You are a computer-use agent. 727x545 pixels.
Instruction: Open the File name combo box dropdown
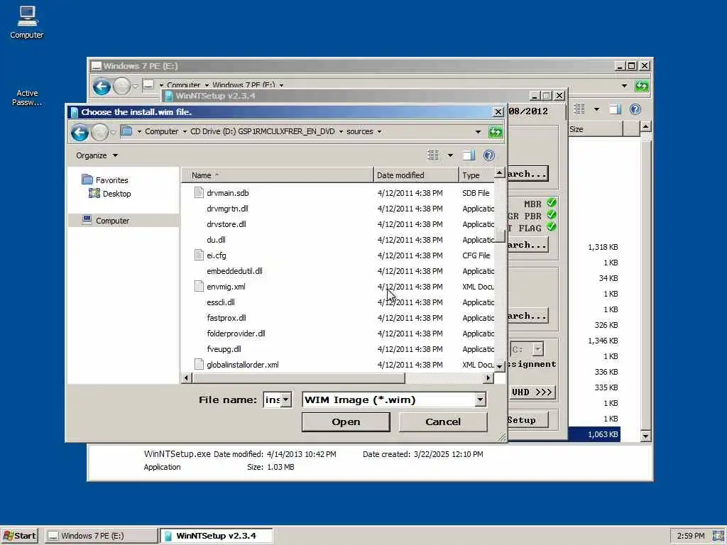pyautogui.click(x=286, y=400)
